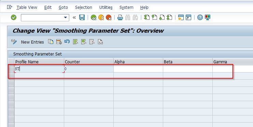Open the Help menu

click(x=144, y=7)
